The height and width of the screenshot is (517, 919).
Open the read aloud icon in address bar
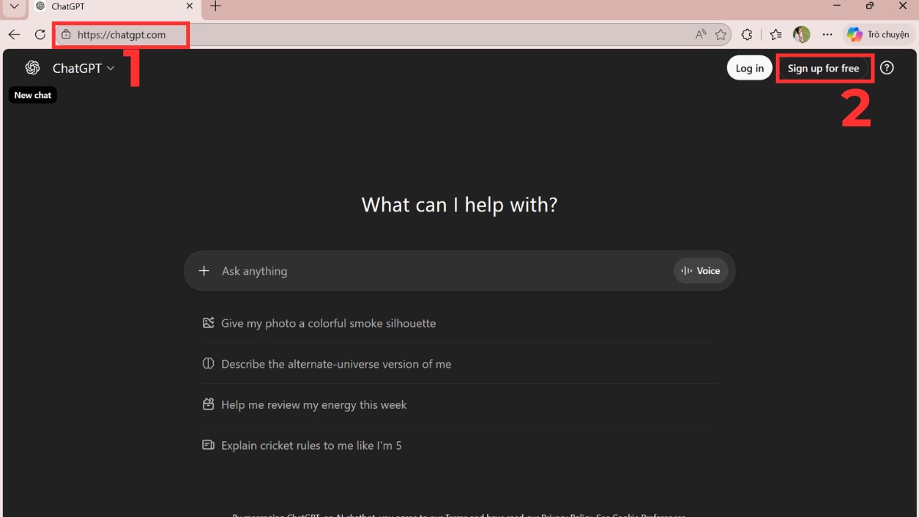[701, 34]
